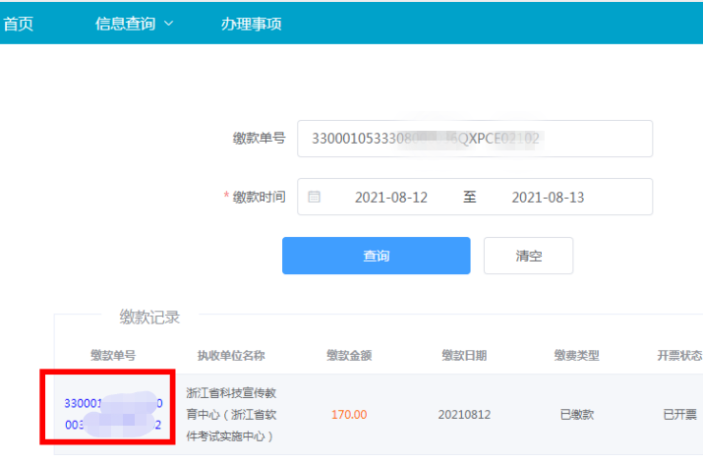
Task: Select the 浙江省科技宣传教育中心 unit name cell
Action: click(x=231, y=415)
